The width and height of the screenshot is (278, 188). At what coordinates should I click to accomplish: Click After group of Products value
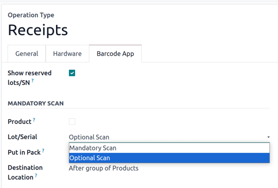(x=104, y=168)
